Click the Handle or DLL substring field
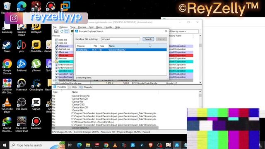 pos(120,39)
